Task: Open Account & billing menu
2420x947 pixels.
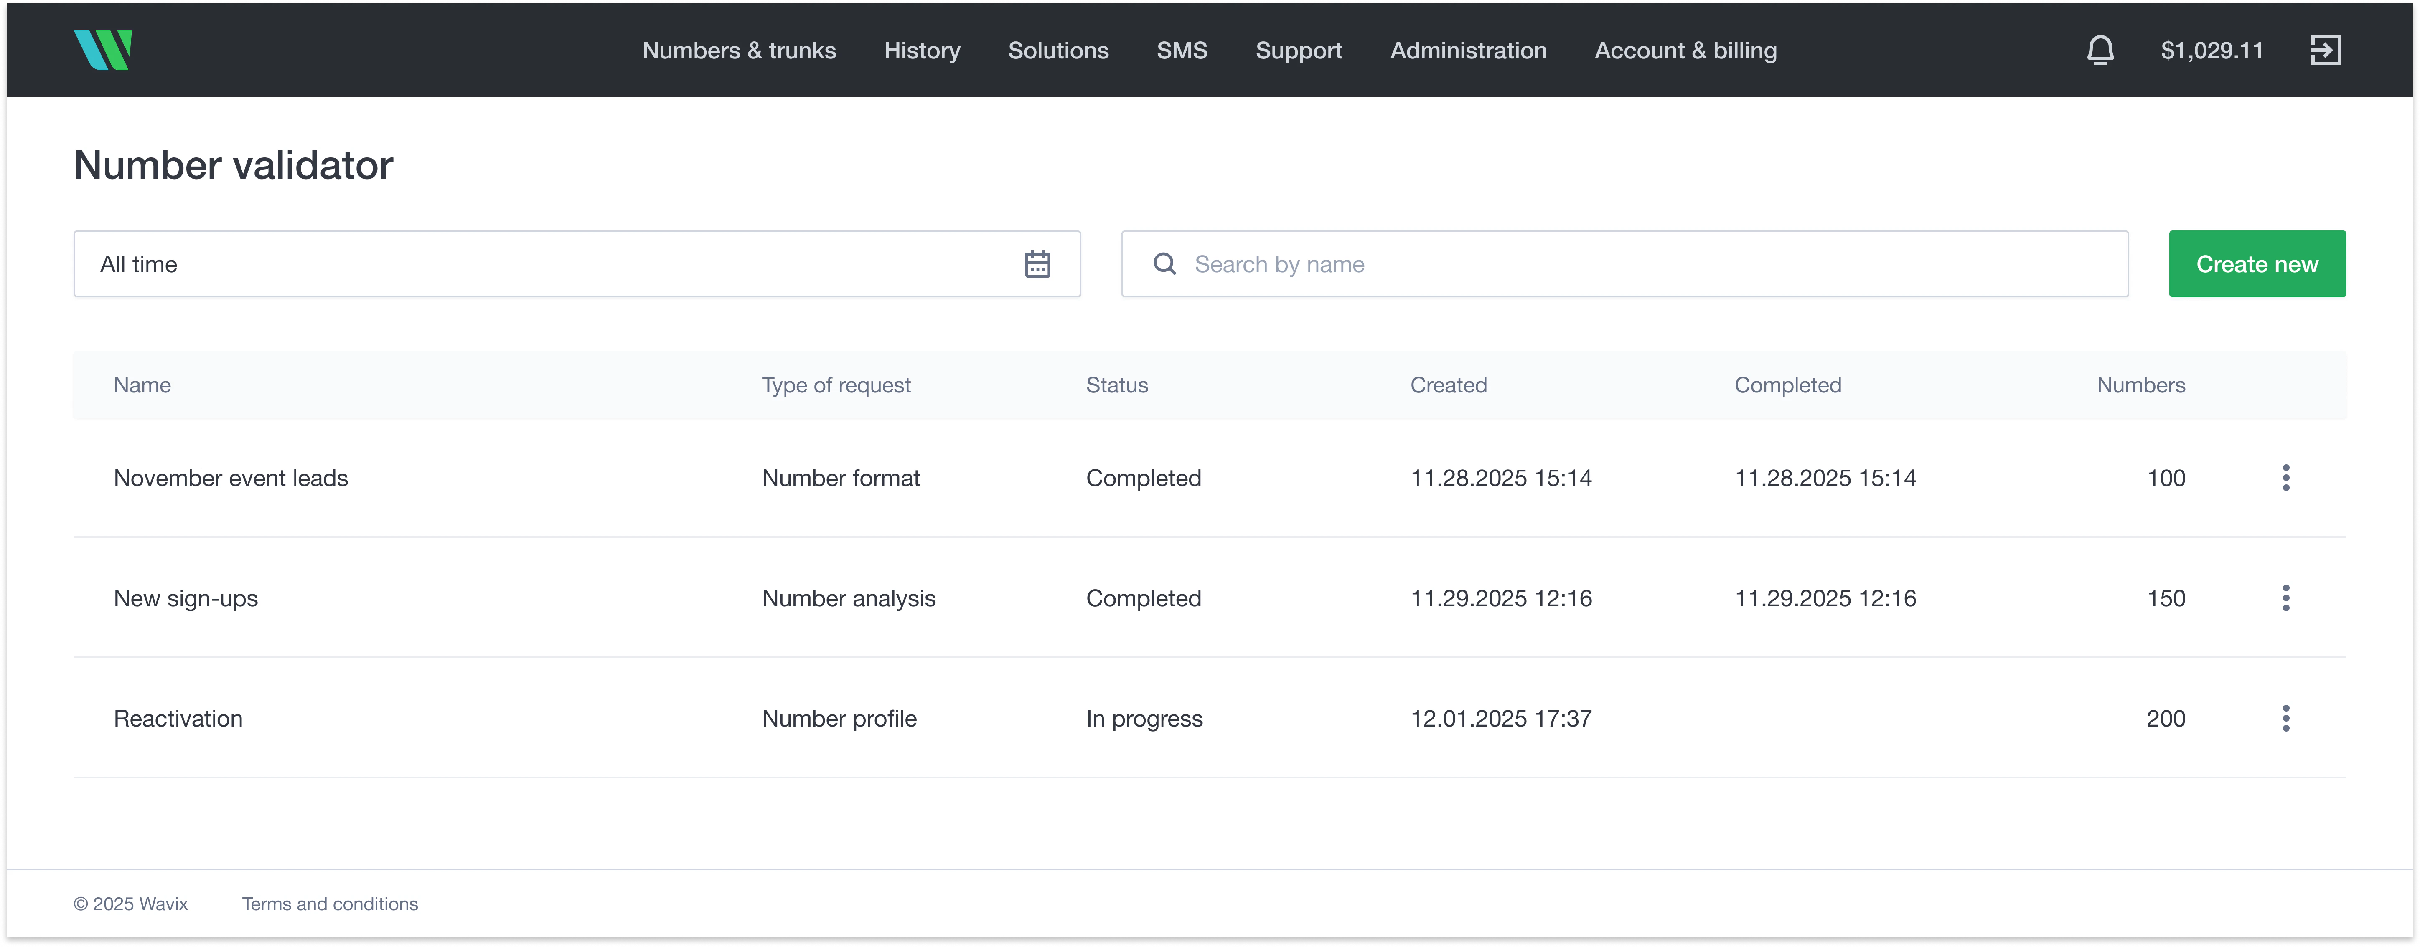Action: (x=1685, y=51)
